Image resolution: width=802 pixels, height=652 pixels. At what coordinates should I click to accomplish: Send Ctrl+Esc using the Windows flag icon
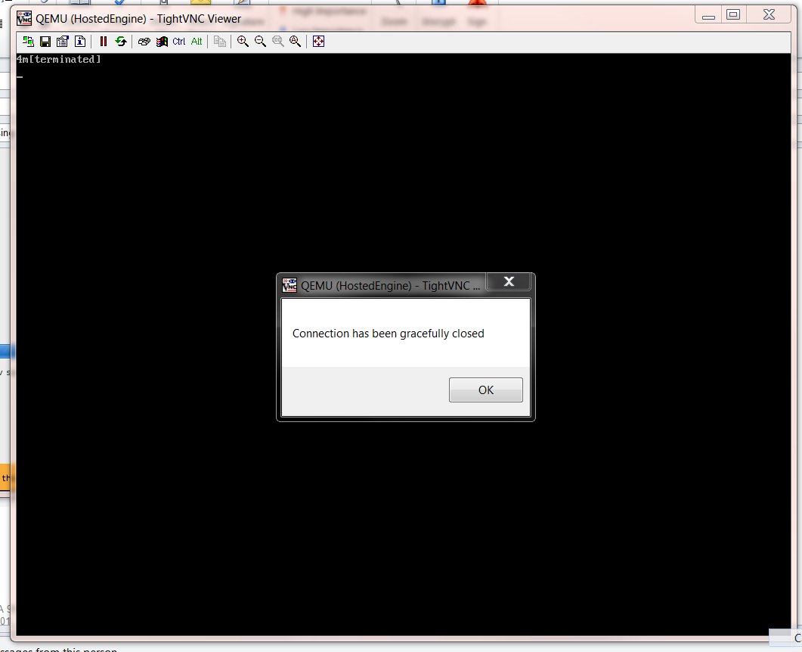[x=161, y=42]
